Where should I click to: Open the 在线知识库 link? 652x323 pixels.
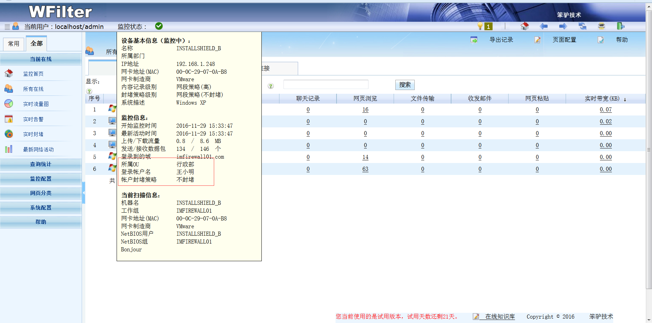(x=500, y=317)
